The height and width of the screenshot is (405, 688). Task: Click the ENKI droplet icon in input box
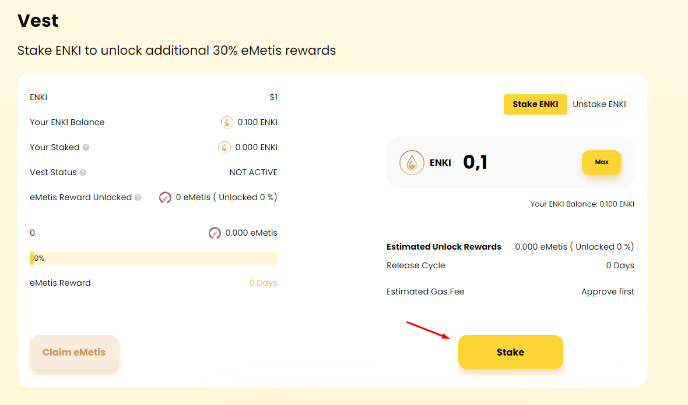coord(412,163)
